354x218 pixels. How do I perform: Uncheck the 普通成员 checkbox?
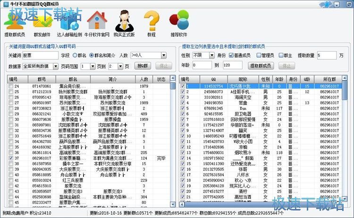231,55
